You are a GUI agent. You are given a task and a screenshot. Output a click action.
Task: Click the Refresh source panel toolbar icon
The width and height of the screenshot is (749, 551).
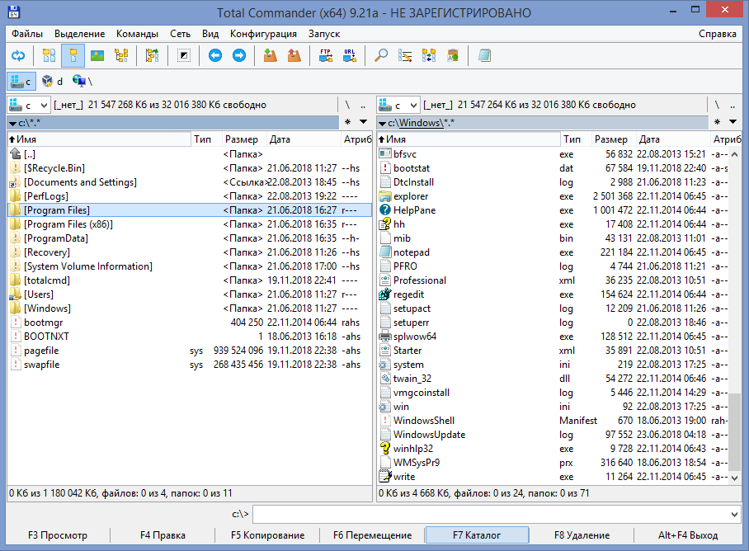[x=18, y=56]
